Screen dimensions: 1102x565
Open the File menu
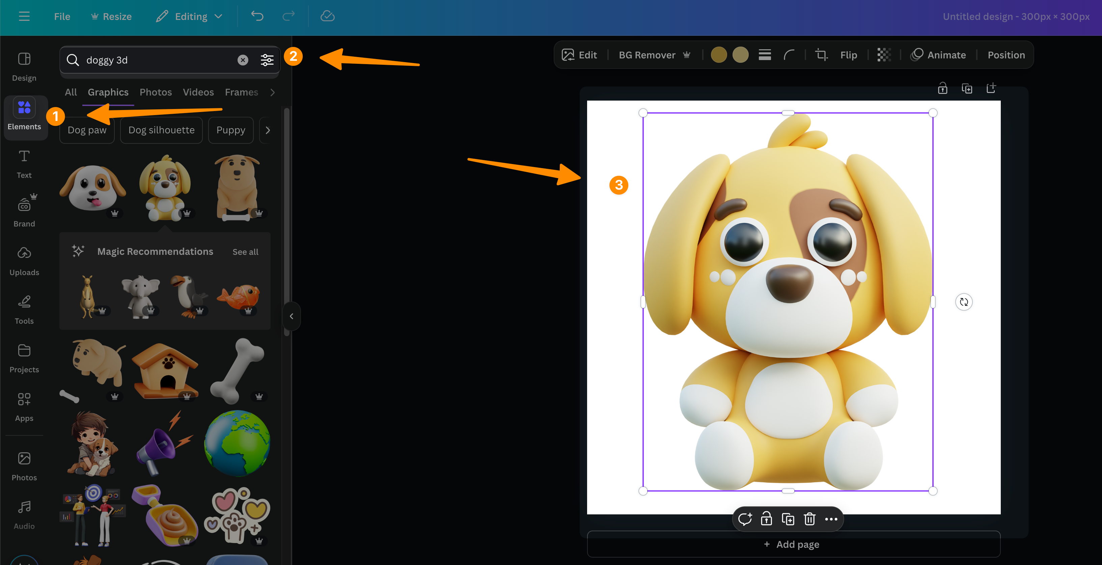pos(62,16)
